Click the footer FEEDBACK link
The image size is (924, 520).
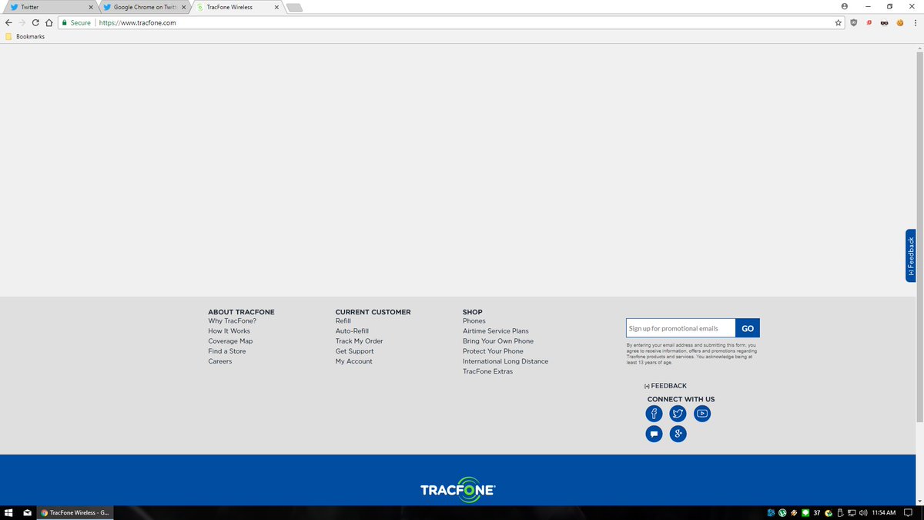(x=665, y=386)
